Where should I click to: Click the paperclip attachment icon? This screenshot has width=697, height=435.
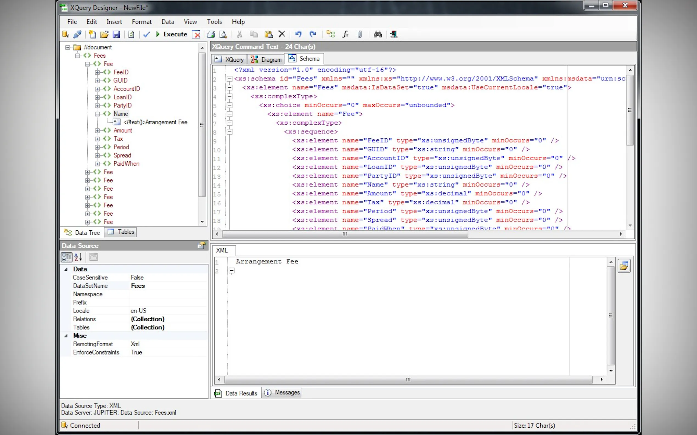[x=360, y=35]
